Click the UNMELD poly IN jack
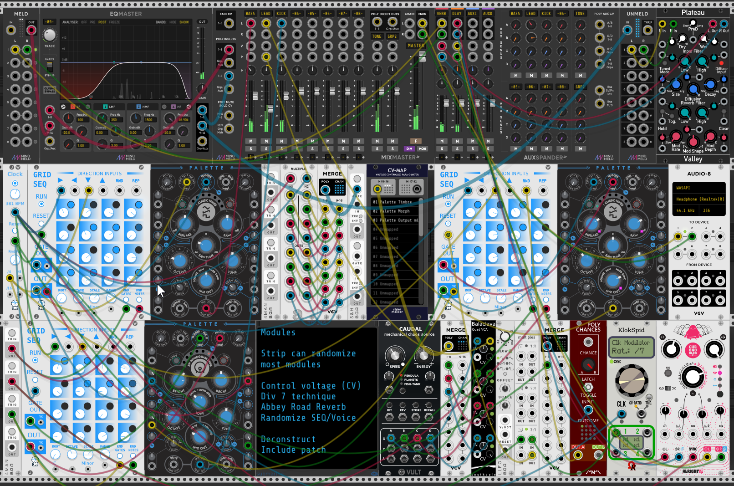 point(627,30)
